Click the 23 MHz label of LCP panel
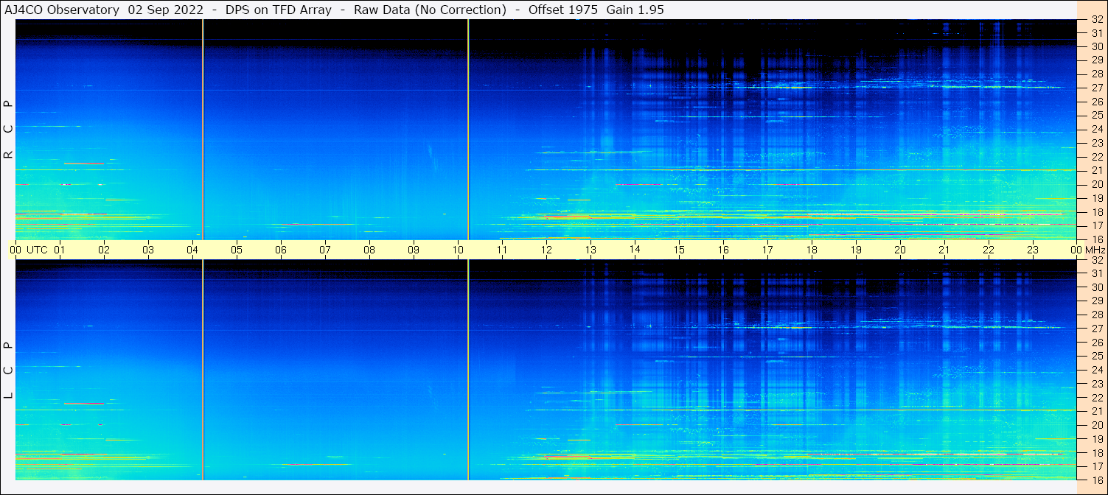1108x495 pixels. [1097, 384]
